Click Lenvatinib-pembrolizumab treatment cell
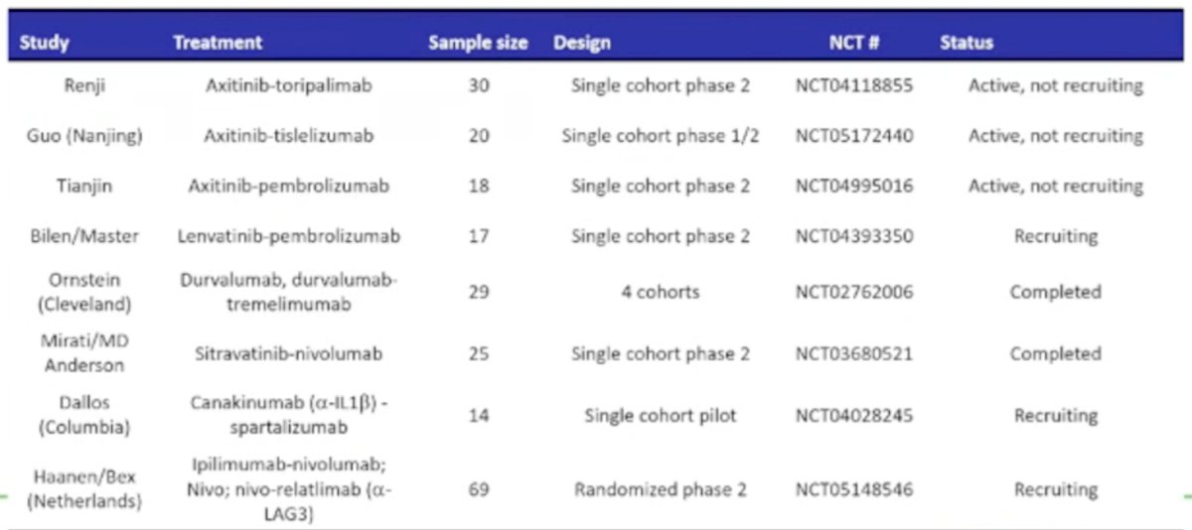 [x=289, y=236]
